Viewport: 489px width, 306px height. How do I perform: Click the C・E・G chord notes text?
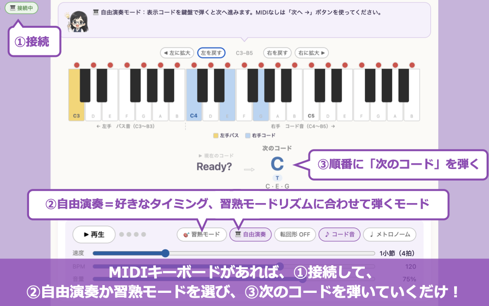click(277, 186)
